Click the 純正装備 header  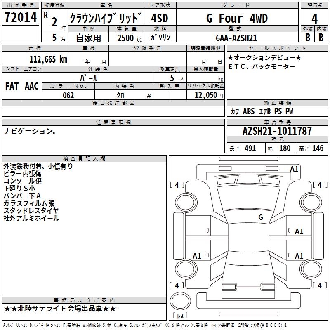[x=277, y=103]
